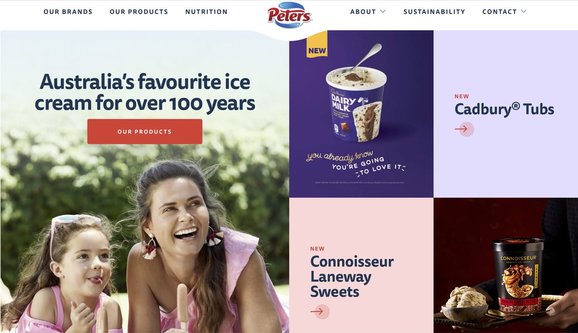Go to the Nutrition page
578x333 pixels.
206,12
